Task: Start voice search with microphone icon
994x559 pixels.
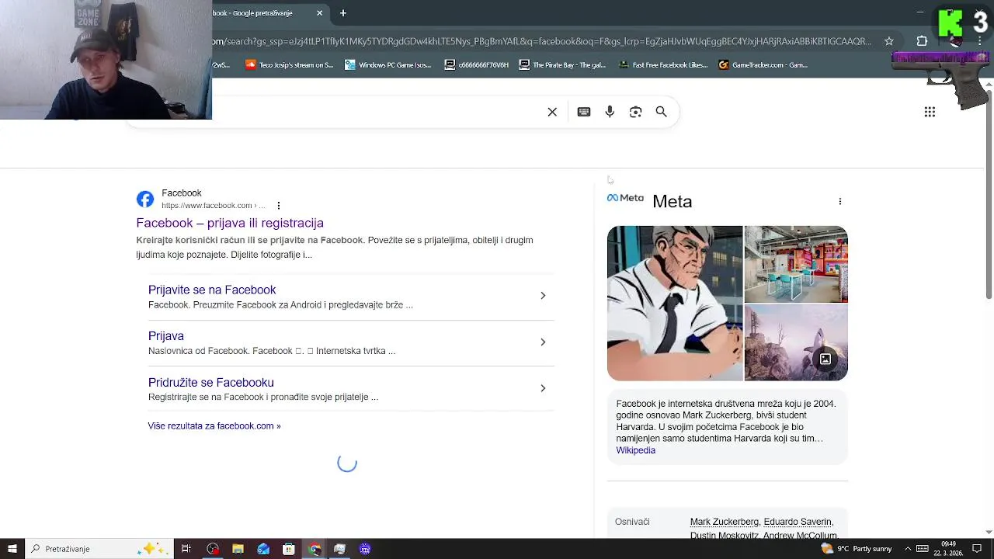Action: [x=610, y=112]
